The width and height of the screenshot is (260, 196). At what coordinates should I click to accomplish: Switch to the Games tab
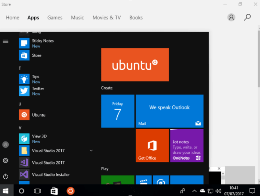(55, 18)
